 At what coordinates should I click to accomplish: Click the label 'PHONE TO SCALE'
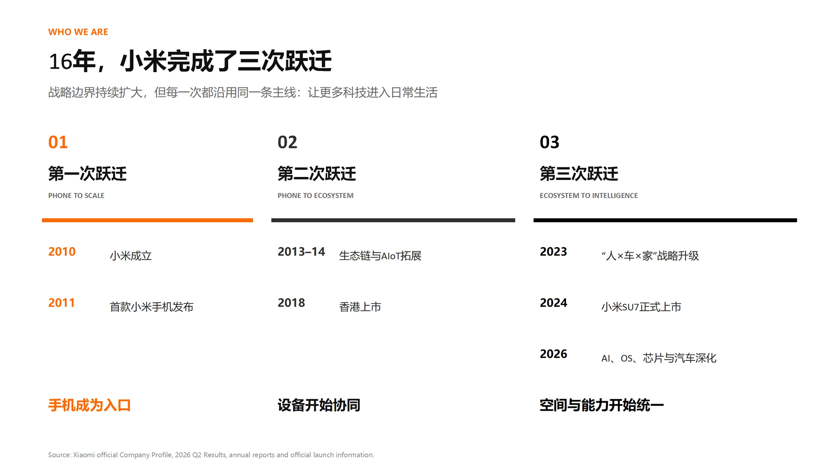pos(76,196)
